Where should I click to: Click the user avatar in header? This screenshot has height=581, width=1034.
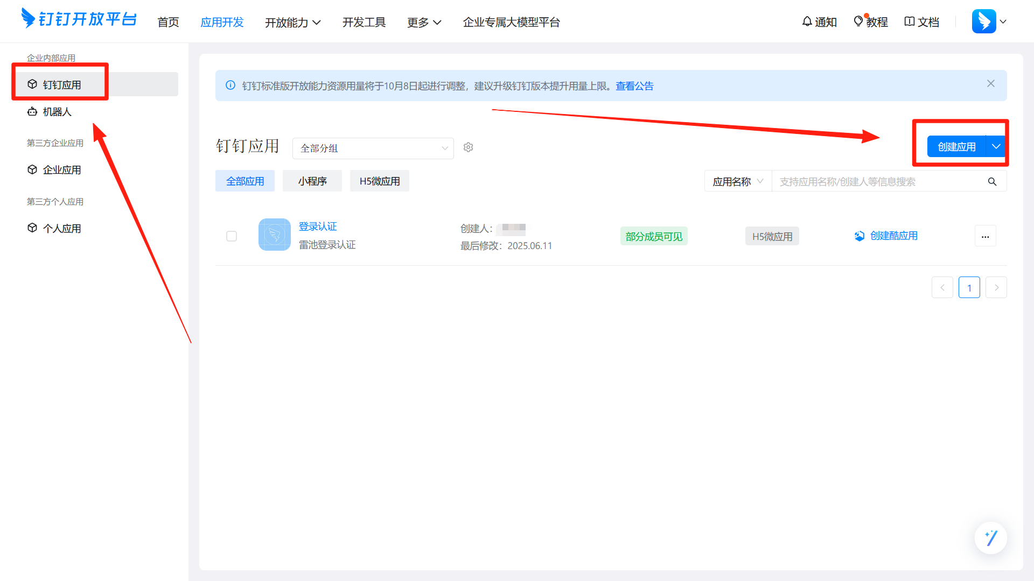[x=984, y=22]
